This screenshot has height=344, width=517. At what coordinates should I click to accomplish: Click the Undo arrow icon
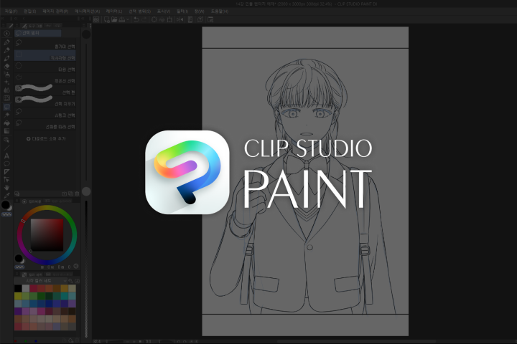point(136,20)
